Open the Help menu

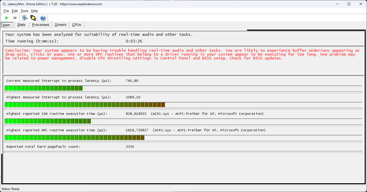pos(34,11)
